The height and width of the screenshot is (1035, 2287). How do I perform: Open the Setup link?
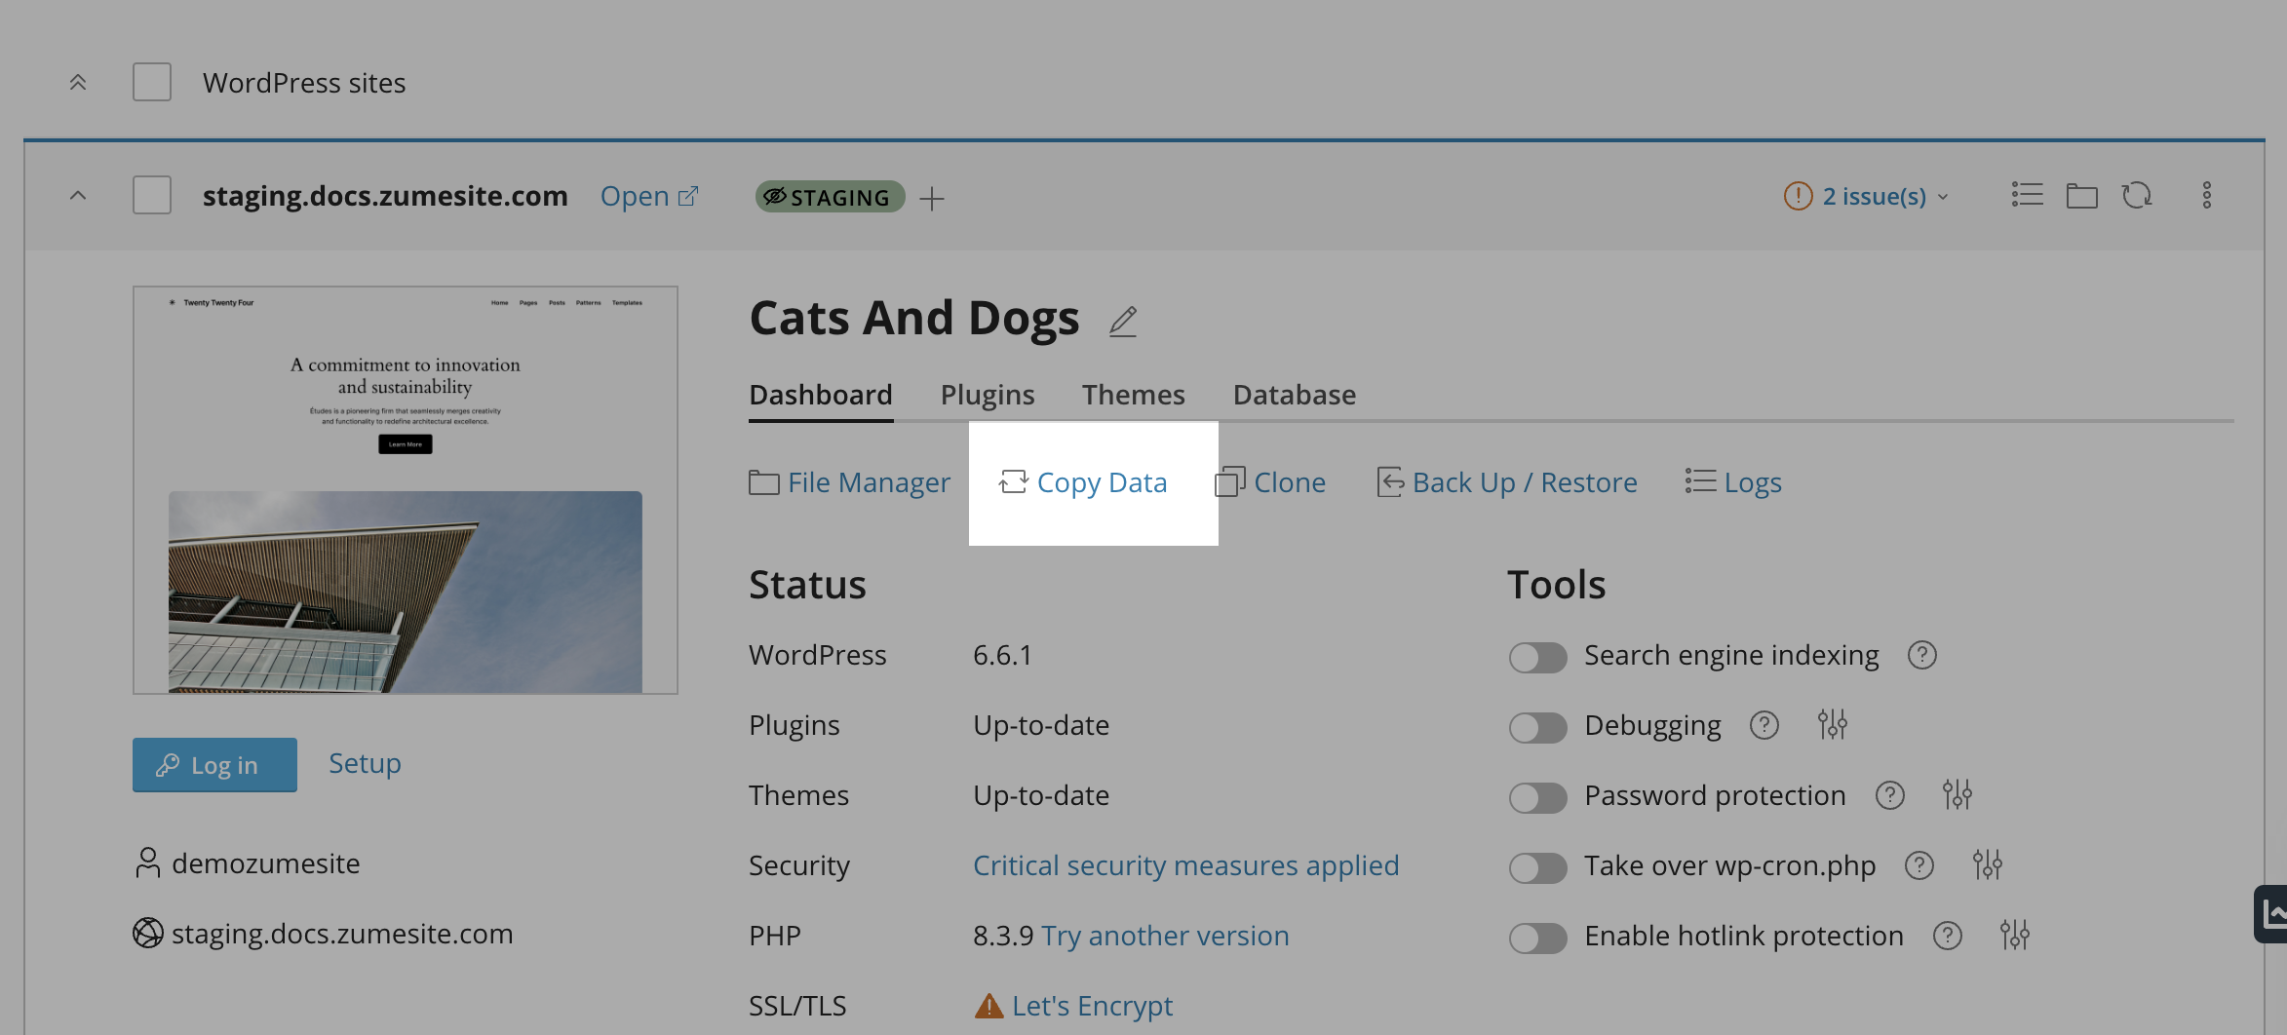(365, 763)
